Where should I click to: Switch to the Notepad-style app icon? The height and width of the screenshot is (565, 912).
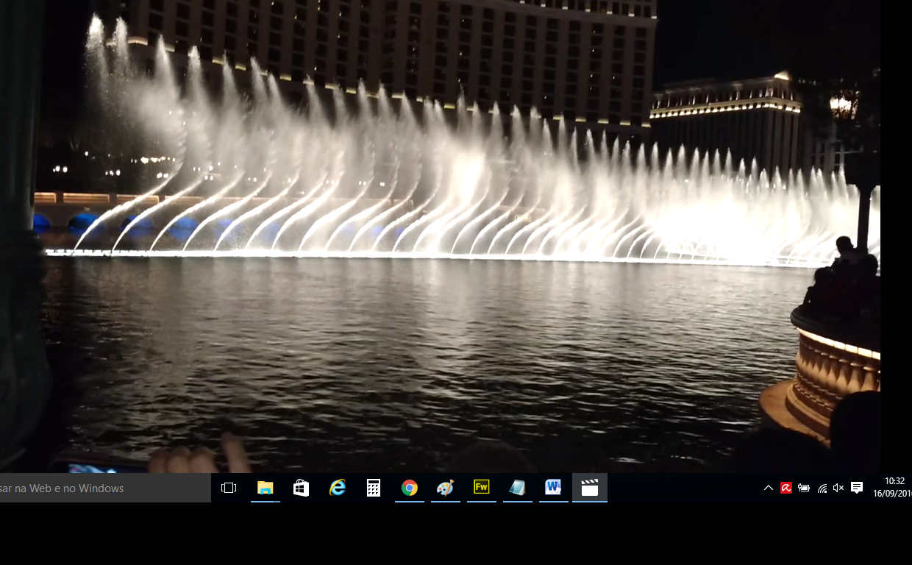point(517,488)
